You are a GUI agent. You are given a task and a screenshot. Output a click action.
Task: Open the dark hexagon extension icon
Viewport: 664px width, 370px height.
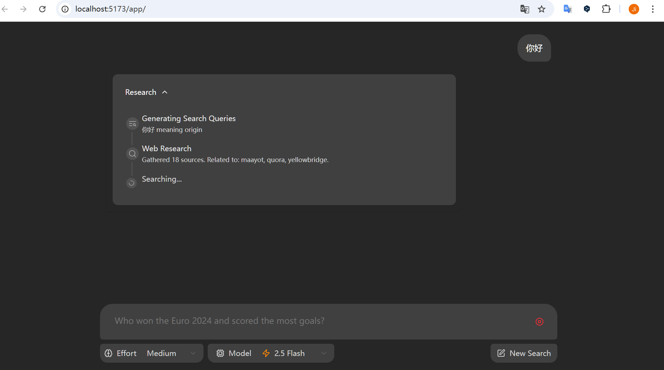(587, 9)
